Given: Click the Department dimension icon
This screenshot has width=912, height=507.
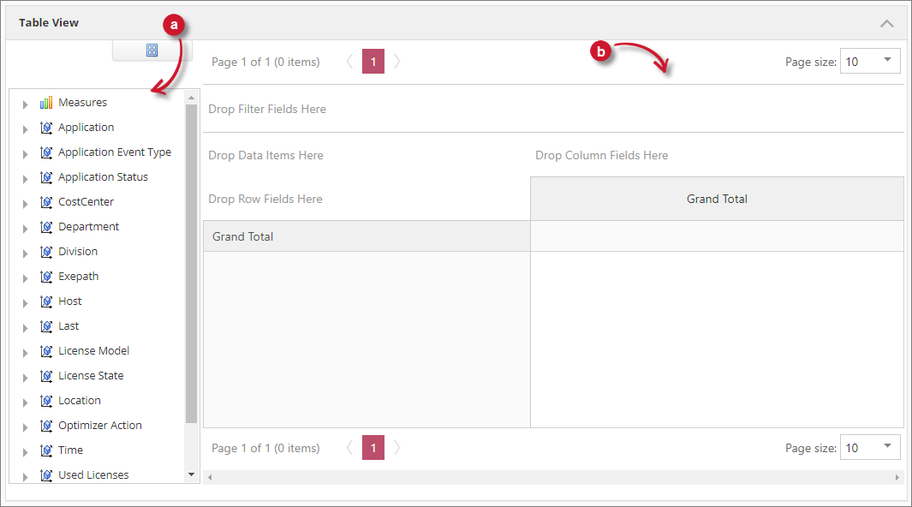Looking at the screenshot, I should pos(46,227).
